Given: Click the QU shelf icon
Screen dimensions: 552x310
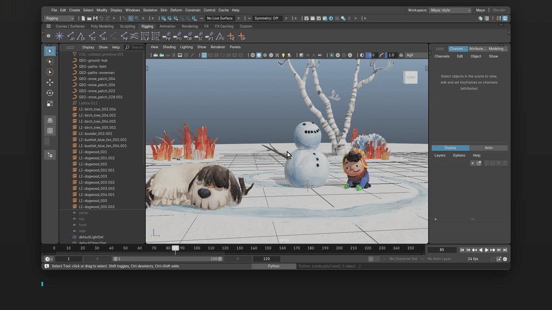Looking at the screenshot, I should coord(103,36).
